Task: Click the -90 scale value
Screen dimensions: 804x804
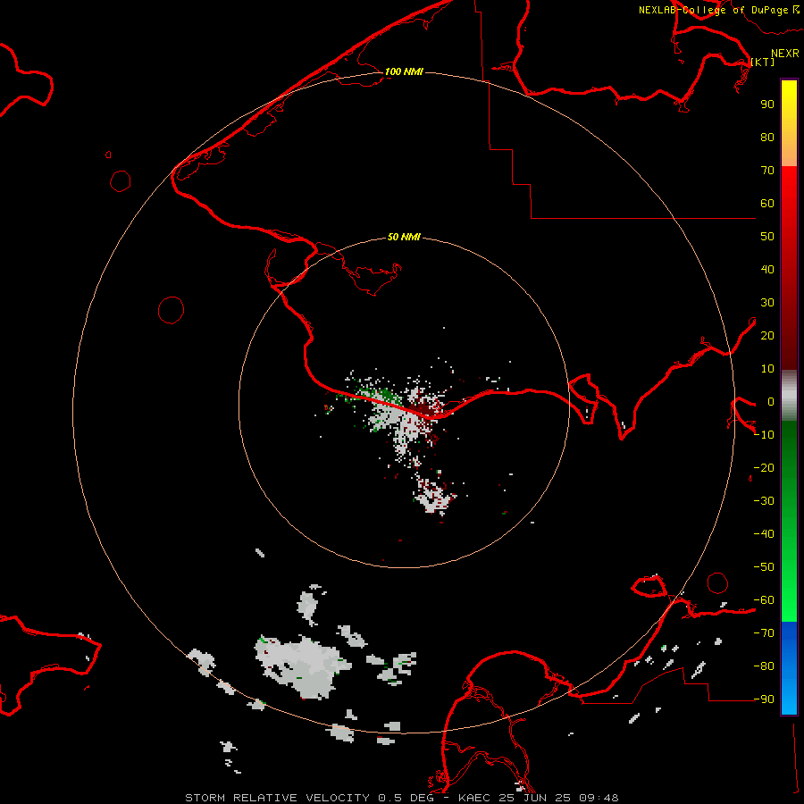Action: [764, 699]
